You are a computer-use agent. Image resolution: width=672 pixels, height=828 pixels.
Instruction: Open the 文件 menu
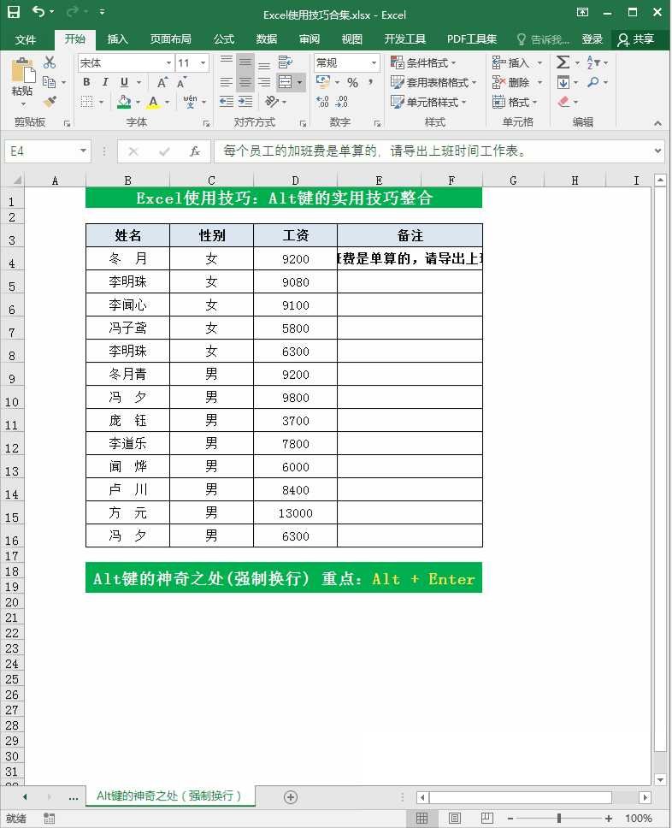tap(26, 39)
